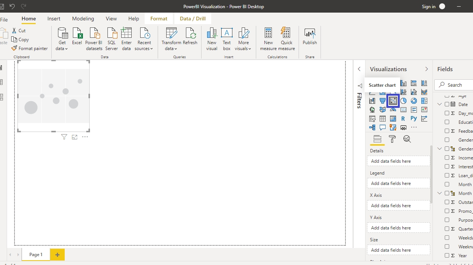Screen dimensions: 473x265
Task: Select the Scatter chart visualization
Action: tap(393, 101)
